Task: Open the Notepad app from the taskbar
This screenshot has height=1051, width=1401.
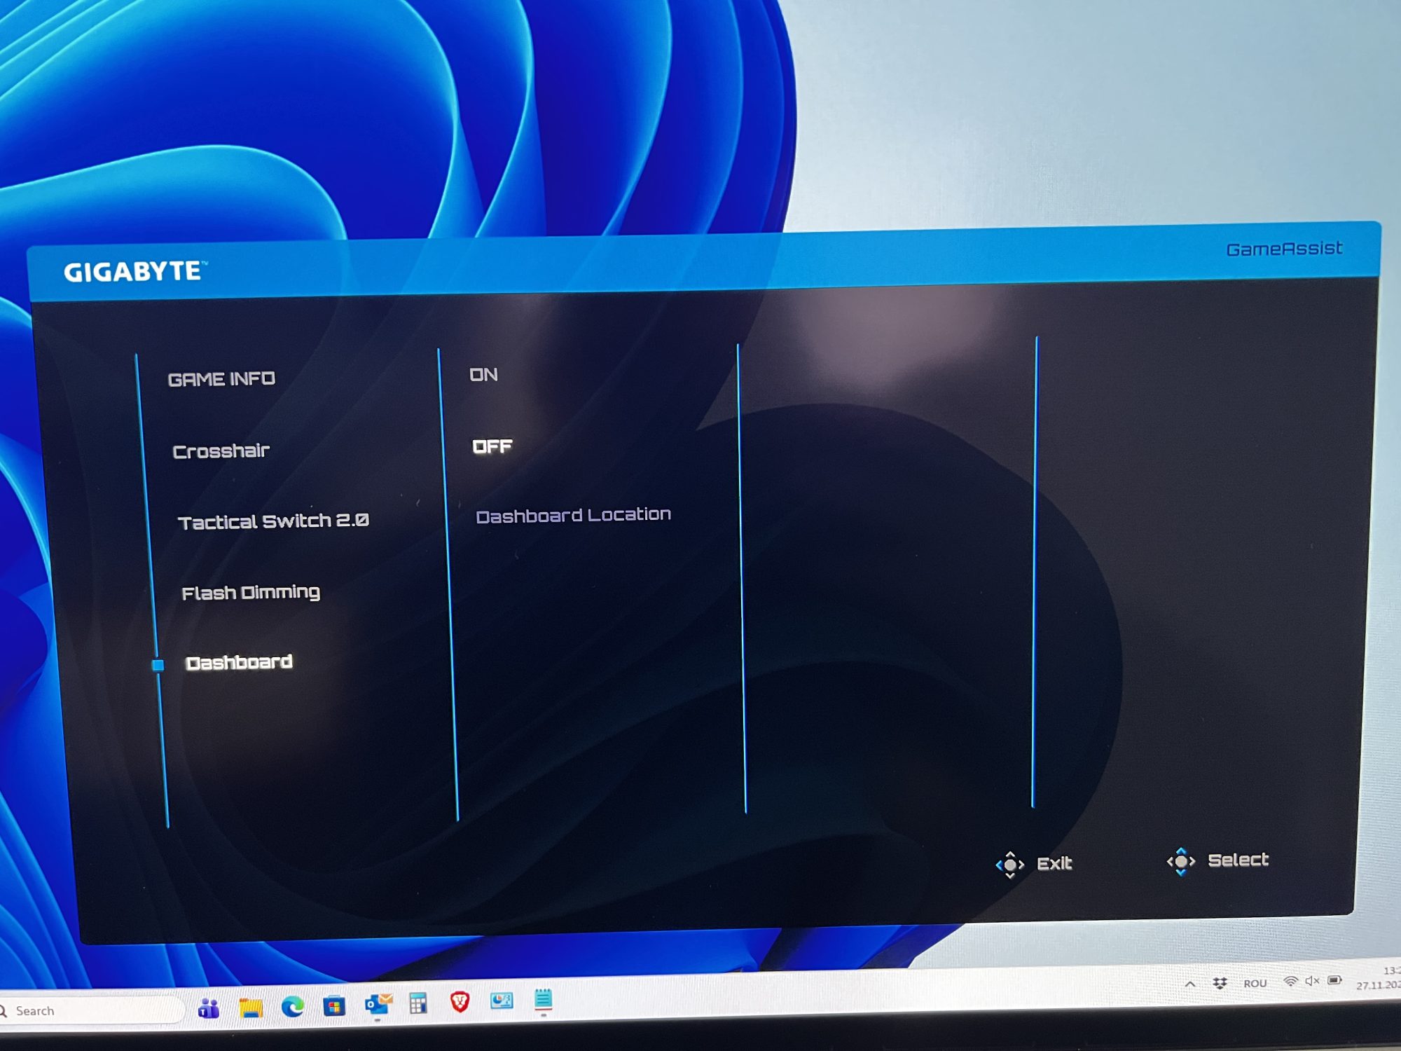Action: pos(543,999)
